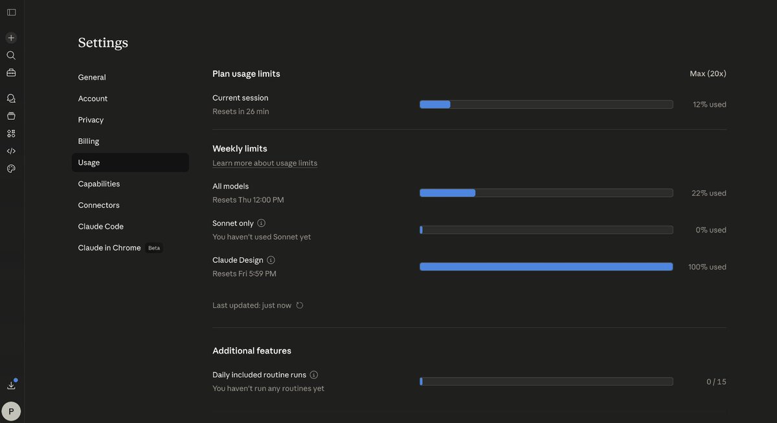Open the design palette icon
The image size is (777, 423).
point(11,168)
